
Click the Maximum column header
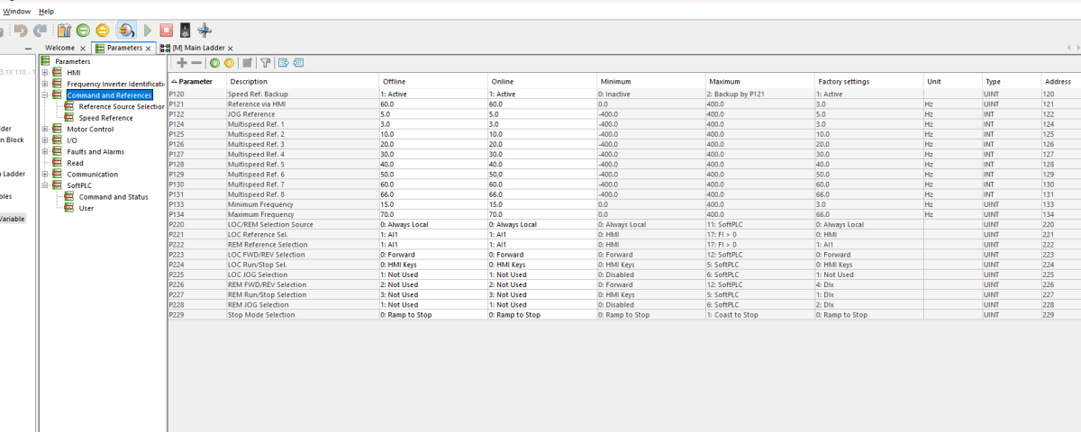tap(759, 81)
